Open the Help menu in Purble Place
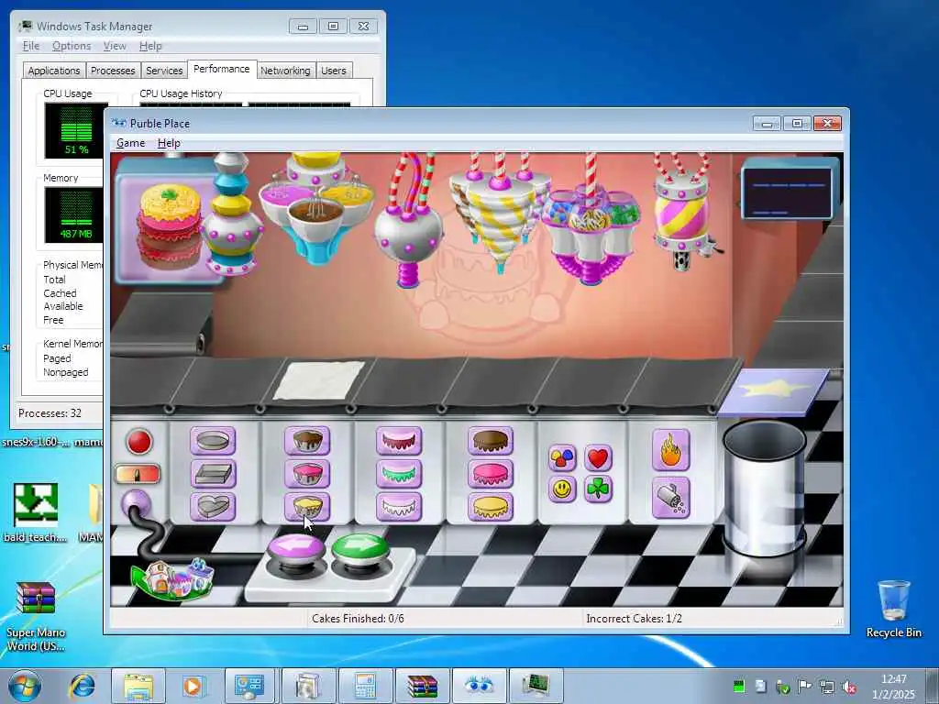Screen dimensions: 939x704 [x=169, y=143]
